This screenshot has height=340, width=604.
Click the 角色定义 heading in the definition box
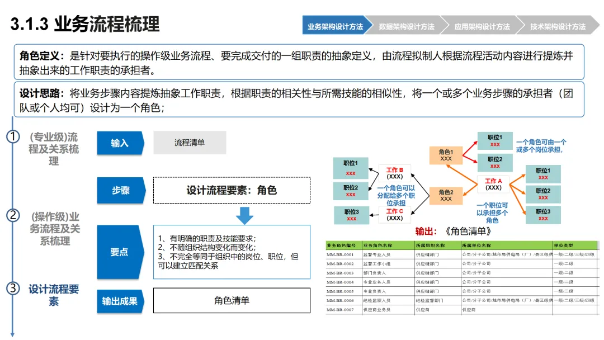43,56
